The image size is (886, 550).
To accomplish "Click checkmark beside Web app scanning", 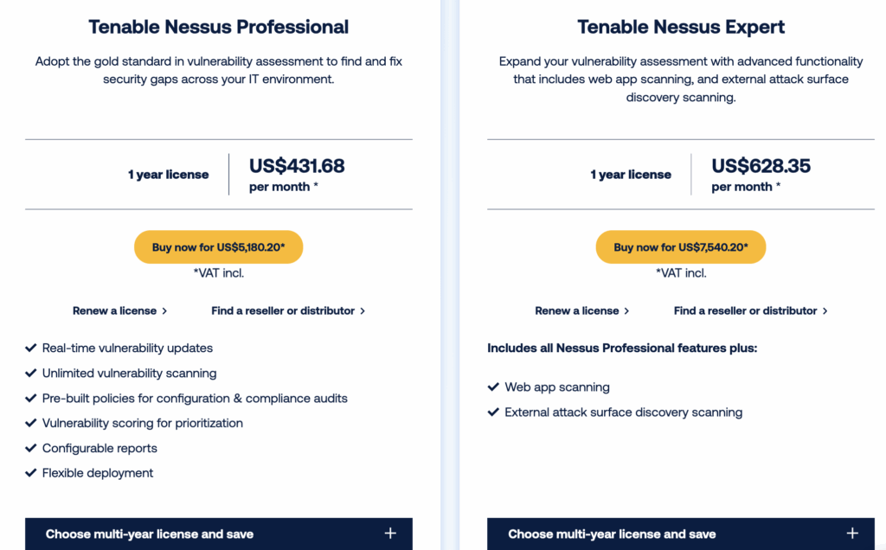I will click(x=493, y=387).
